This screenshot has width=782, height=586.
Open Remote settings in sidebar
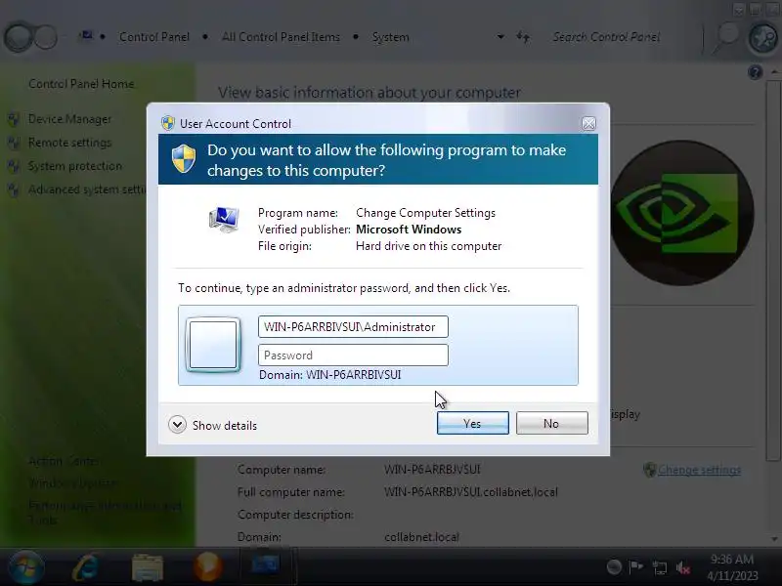pos(69,143)
